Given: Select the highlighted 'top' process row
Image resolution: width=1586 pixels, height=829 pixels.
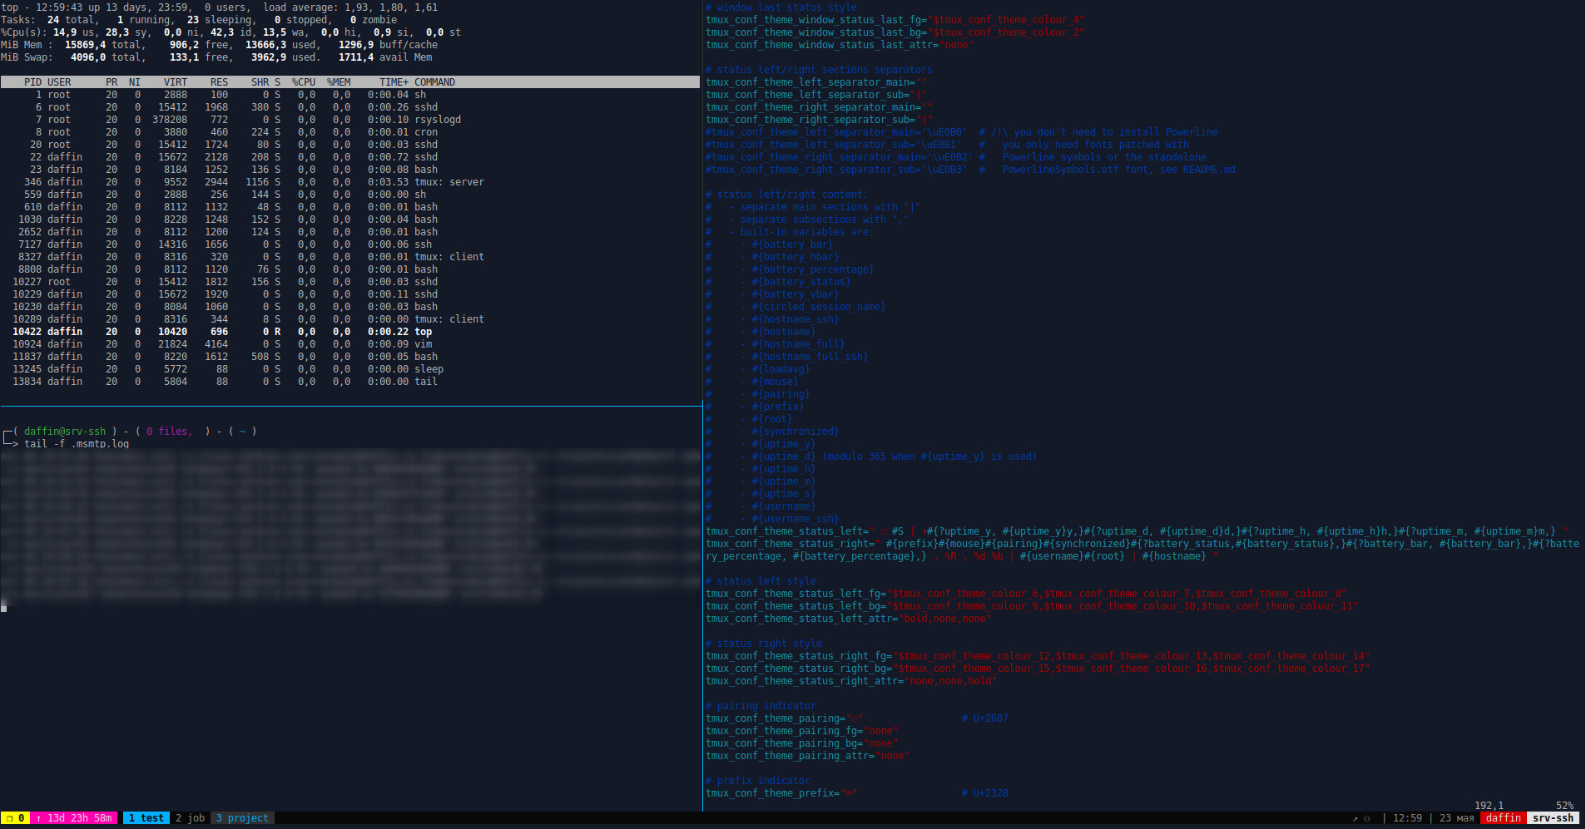Looking at the screenshot, I should pos(349,332).
